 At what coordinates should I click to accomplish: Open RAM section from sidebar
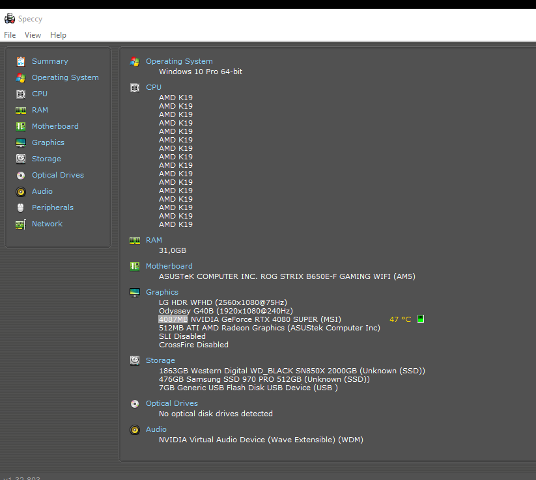pyautogui.click(x=40, y=110)
